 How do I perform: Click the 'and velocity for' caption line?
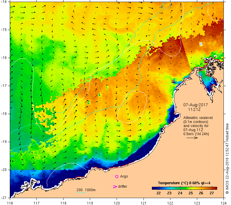196,126
